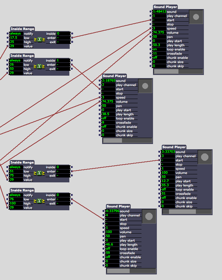The height and width of the screenshot is (280, 222).
Task: Click the start input port on Sound Player 3:33703
Action: click(x=160, y=160)
